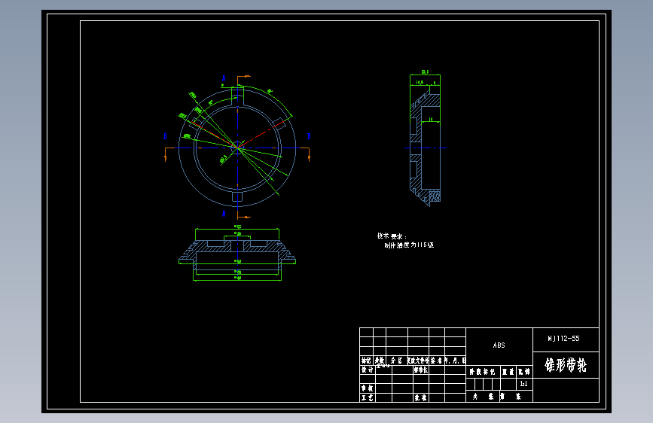Click the 阶段标记 header cell
Viewport: 653px width, 423px height.
tap(482, 371)
